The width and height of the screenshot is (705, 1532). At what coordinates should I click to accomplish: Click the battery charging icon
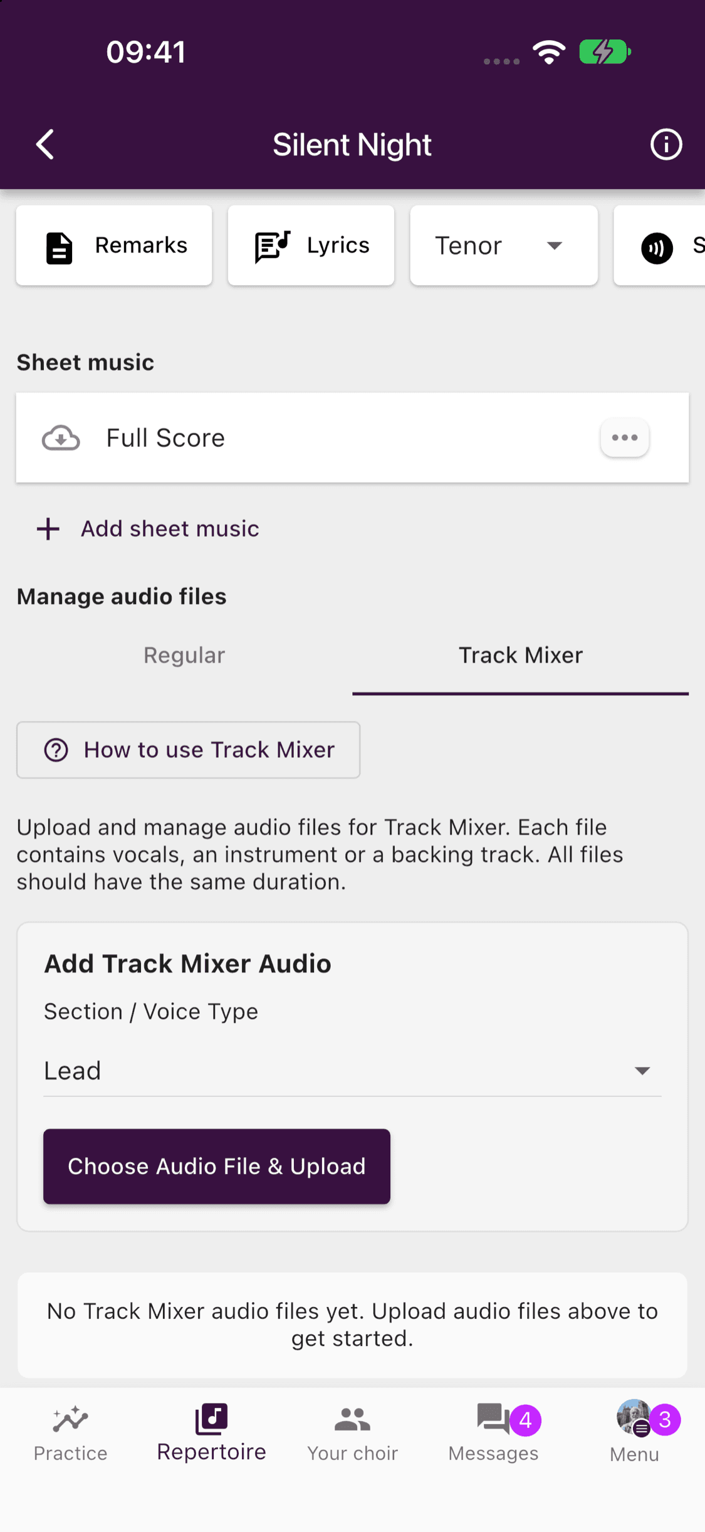(x=605, y=52)
